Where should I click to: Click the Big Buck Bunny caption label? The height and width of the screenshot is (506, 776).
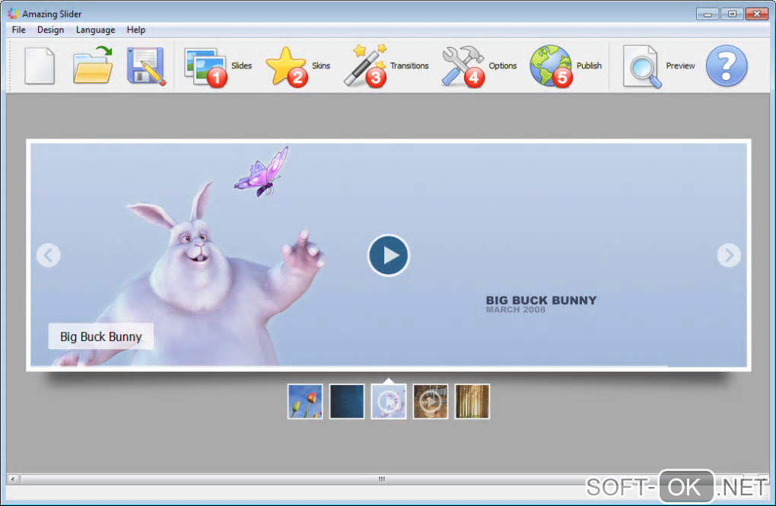pyautogui.click(x=101, y=336)
